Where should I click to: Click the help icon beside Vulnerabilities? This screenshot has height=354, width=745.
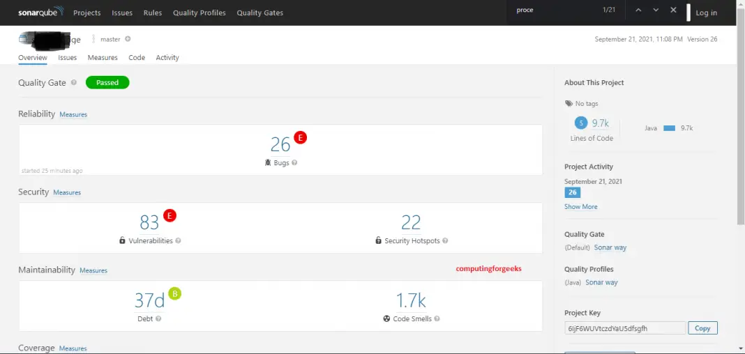click(178, 240)
